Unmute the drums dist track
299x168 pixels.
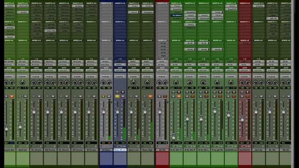pyautogui.click(x=12, y=97)
